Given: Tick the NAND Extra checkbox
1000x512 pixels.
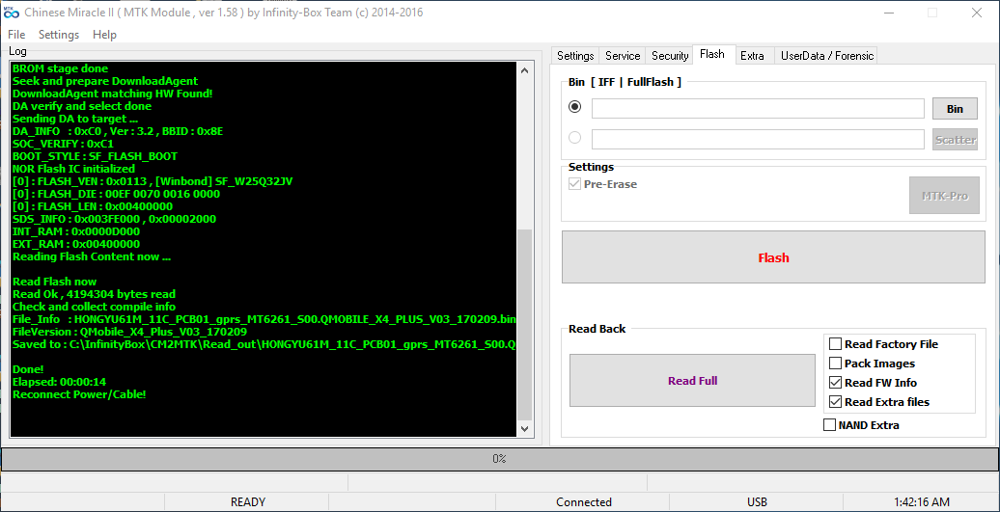Looking at the screenshot, I should point(829,425).
